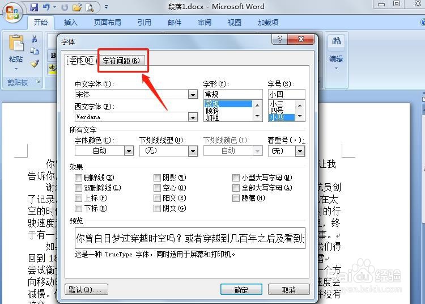Save the document via quick access toolbar

tap(34, 7)
